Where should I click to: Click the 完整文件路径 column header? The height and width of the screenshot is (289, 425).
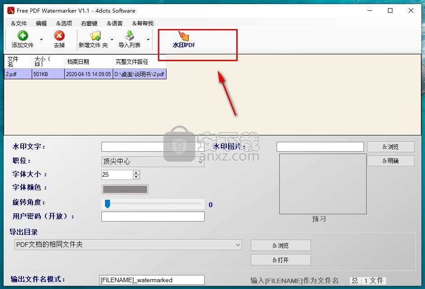(139, 62)
